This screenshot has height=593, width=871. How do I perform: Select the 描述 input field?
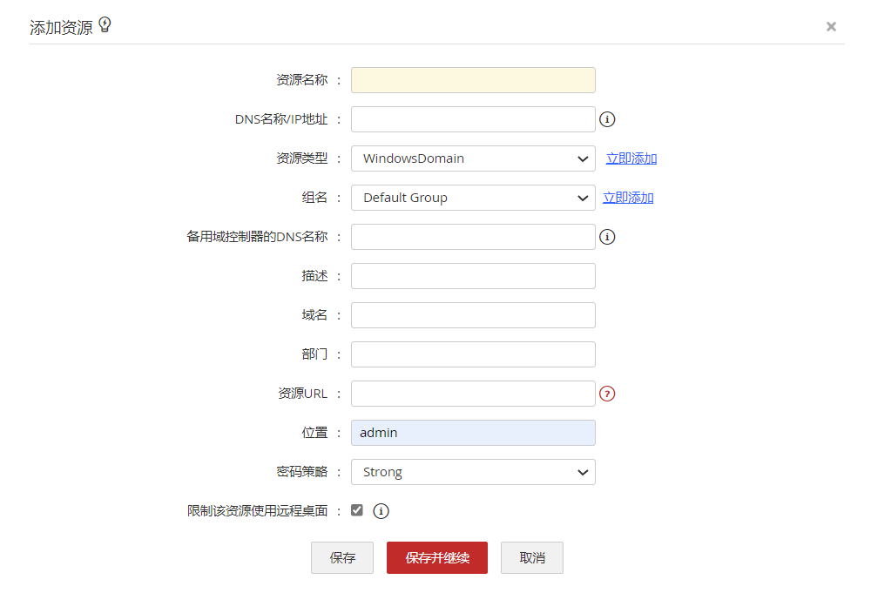pyautogui.click(x=473, y=276)
